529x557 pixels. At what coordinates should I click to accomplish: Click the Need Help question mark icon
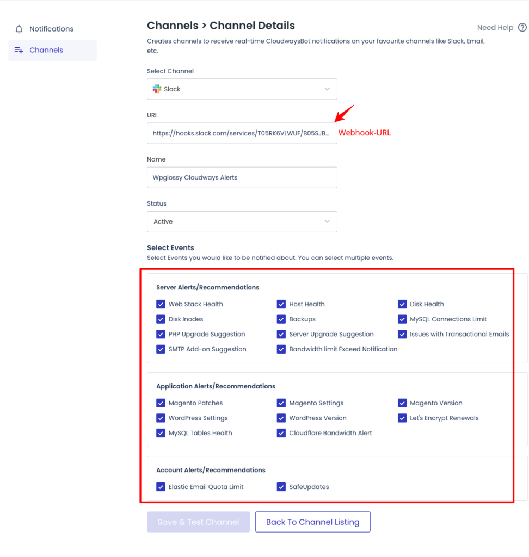click(x=522, y=28)
